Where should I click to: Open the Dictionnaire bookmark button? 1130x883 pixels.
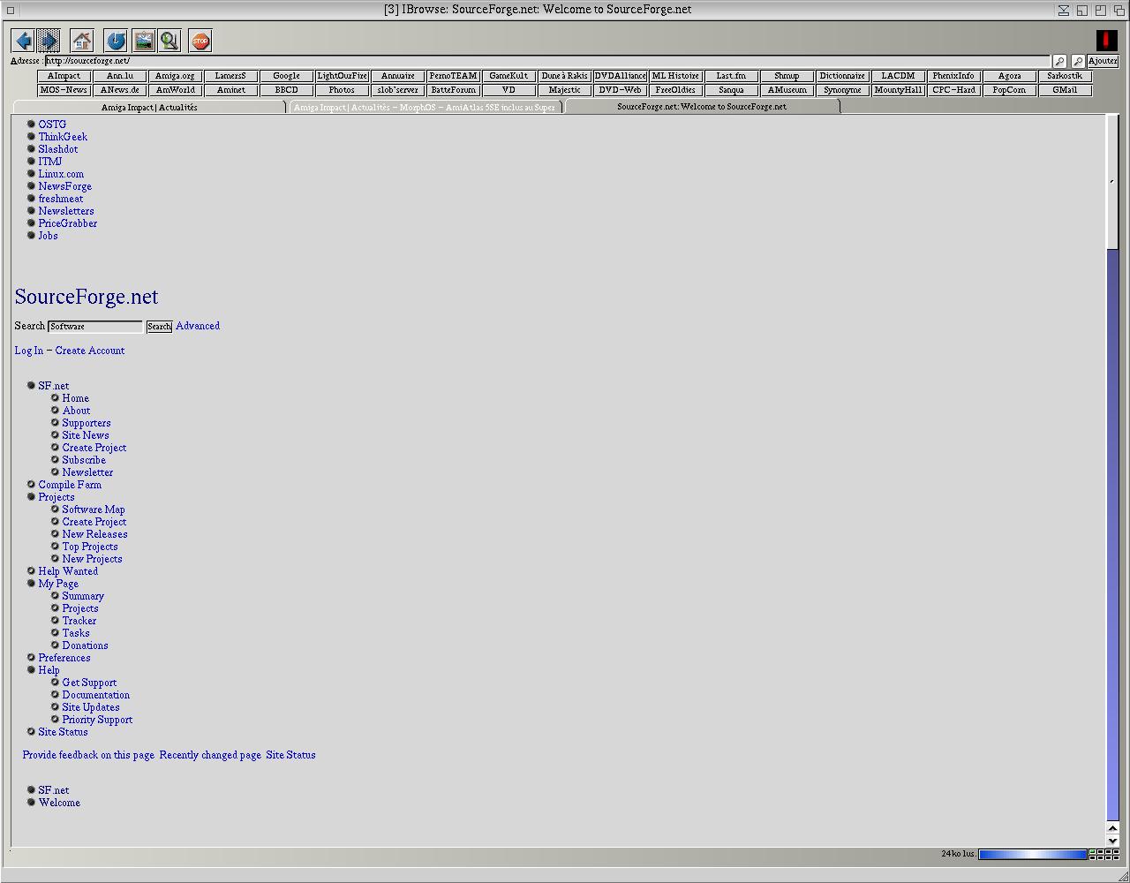pos(842,76)
